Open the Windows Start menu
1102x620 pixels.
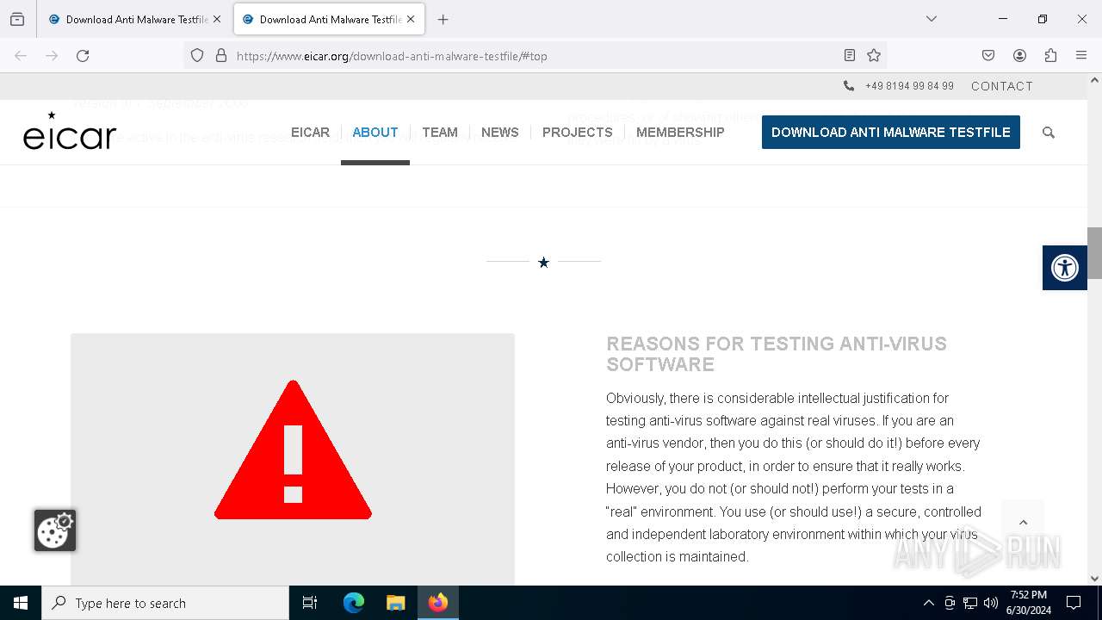point(21,603)
